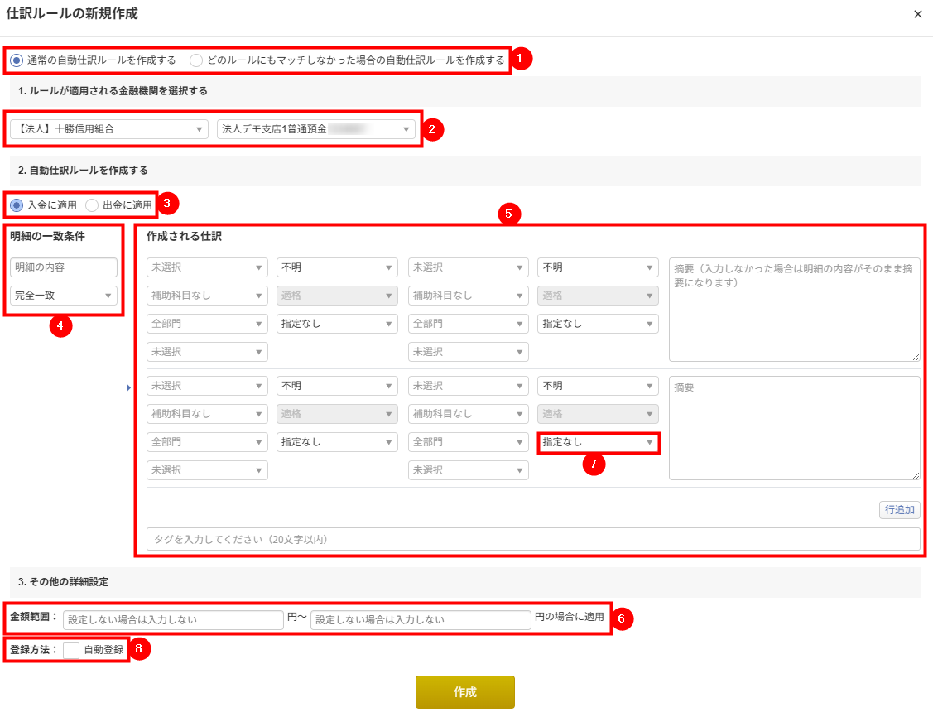Open first row's credit-side 指定なし dropdown
This screenshot has width=933, height=717.
pyautogui.click(x=598, y=324)
